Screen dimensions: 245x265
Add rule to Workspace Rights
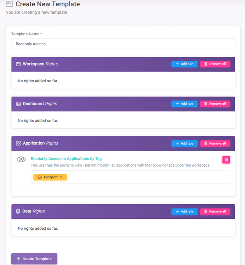coord(184,64)
